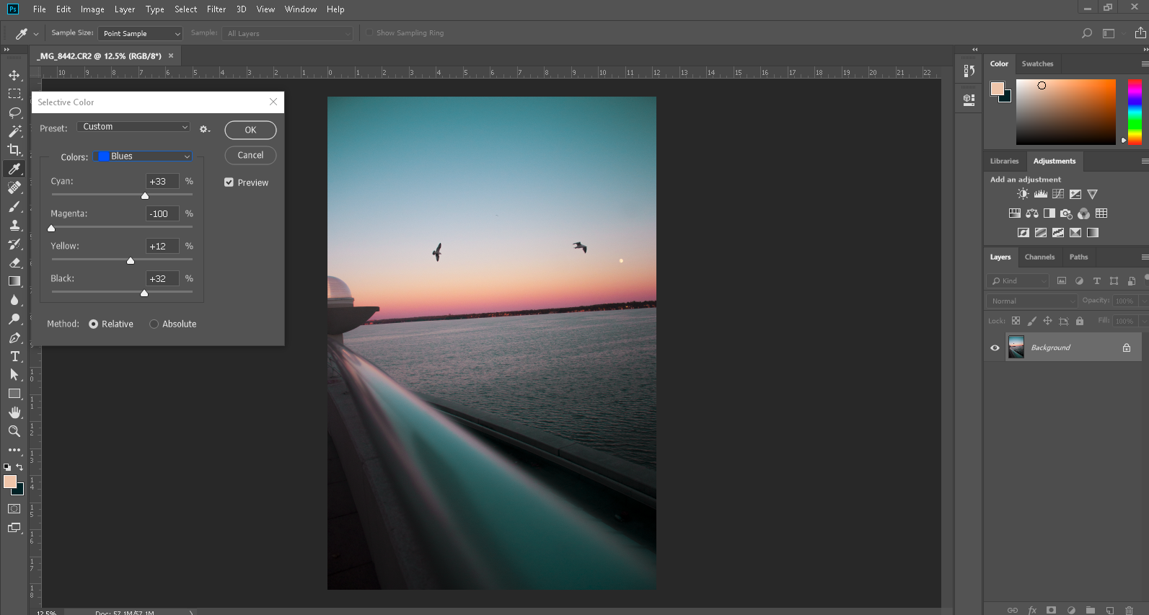Viewport: 1149px width, 615px height.
Task: Cancel the Selective Color dialog
Action: pyautogui.click(x=250, y=155)
